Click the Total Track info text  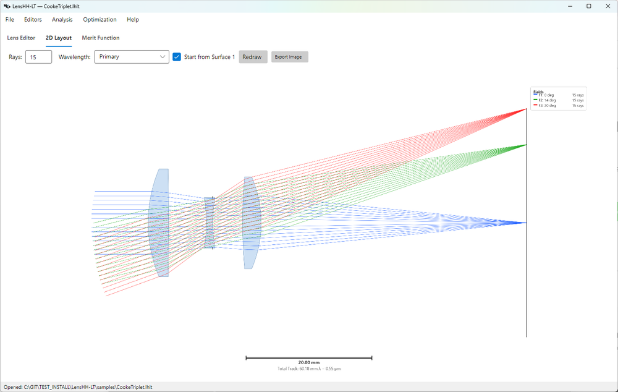click(x=308, y=369)
